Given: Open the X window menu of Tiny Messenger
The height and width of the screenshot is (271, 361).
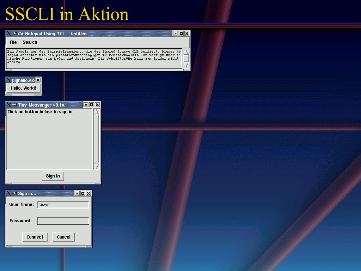Looking at the screenshot, I should [x=8, y=105].
